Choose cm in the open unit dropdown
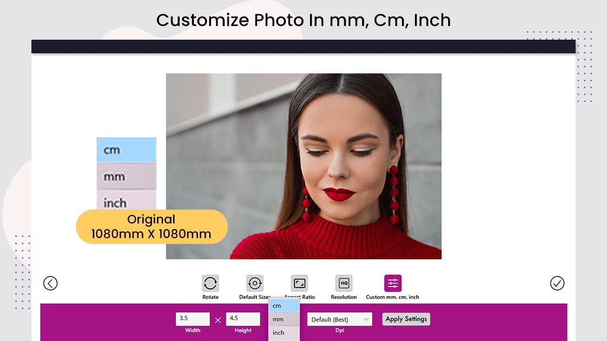 pos(284,306)
